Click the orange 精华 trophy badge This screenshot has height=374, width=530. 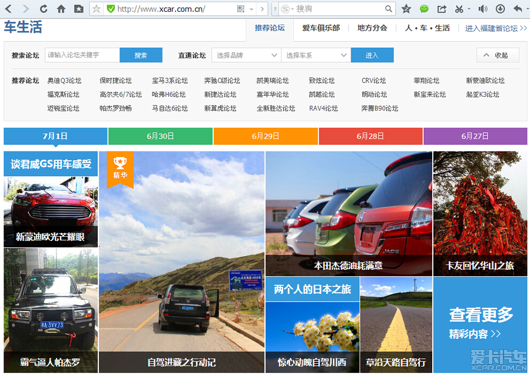pos(120,169)
